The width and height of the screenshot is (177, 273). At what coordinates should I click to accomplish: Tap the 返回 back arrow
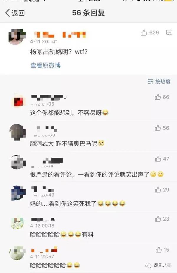(x=7, y=13)
